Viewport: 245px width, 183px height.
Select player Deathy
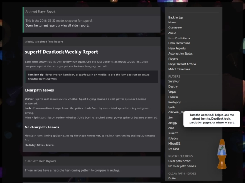(173, 86)
